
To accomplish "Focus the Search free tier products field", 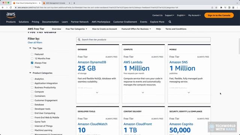I will (x=143, y=40).
